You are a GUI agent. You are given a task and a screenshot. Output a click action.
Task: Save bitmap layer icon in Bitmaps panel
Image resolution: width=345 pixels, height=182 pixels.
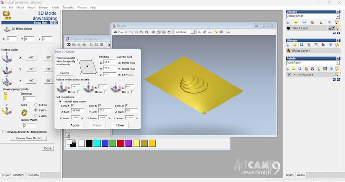pos(302,45)
